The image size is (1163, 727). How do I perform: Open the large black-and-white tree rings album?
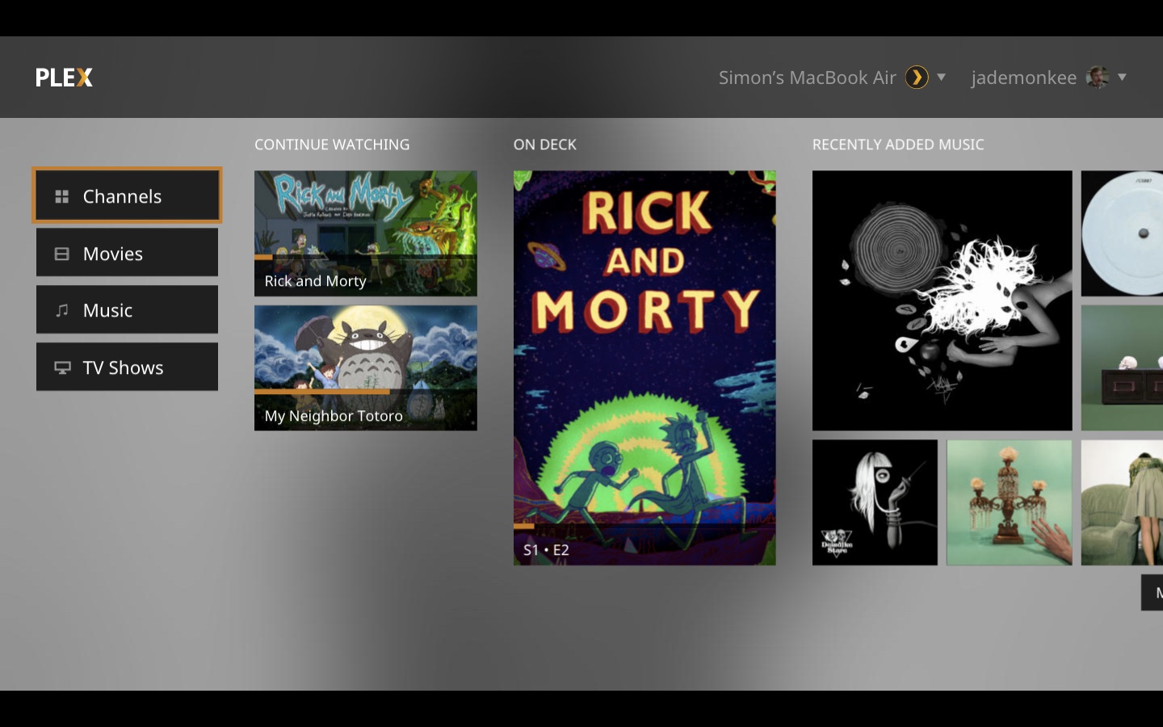click(942, 300)
